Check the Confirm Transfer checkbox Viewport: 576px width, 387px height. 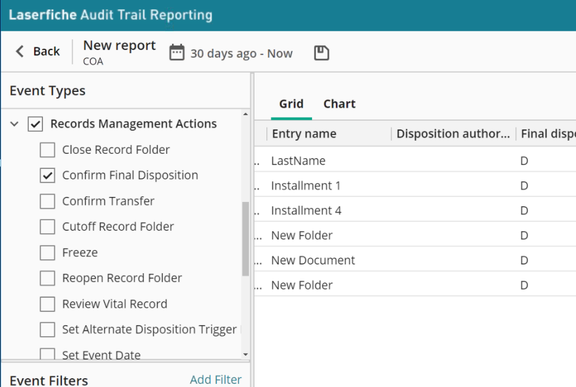click(x=48, y=201)
